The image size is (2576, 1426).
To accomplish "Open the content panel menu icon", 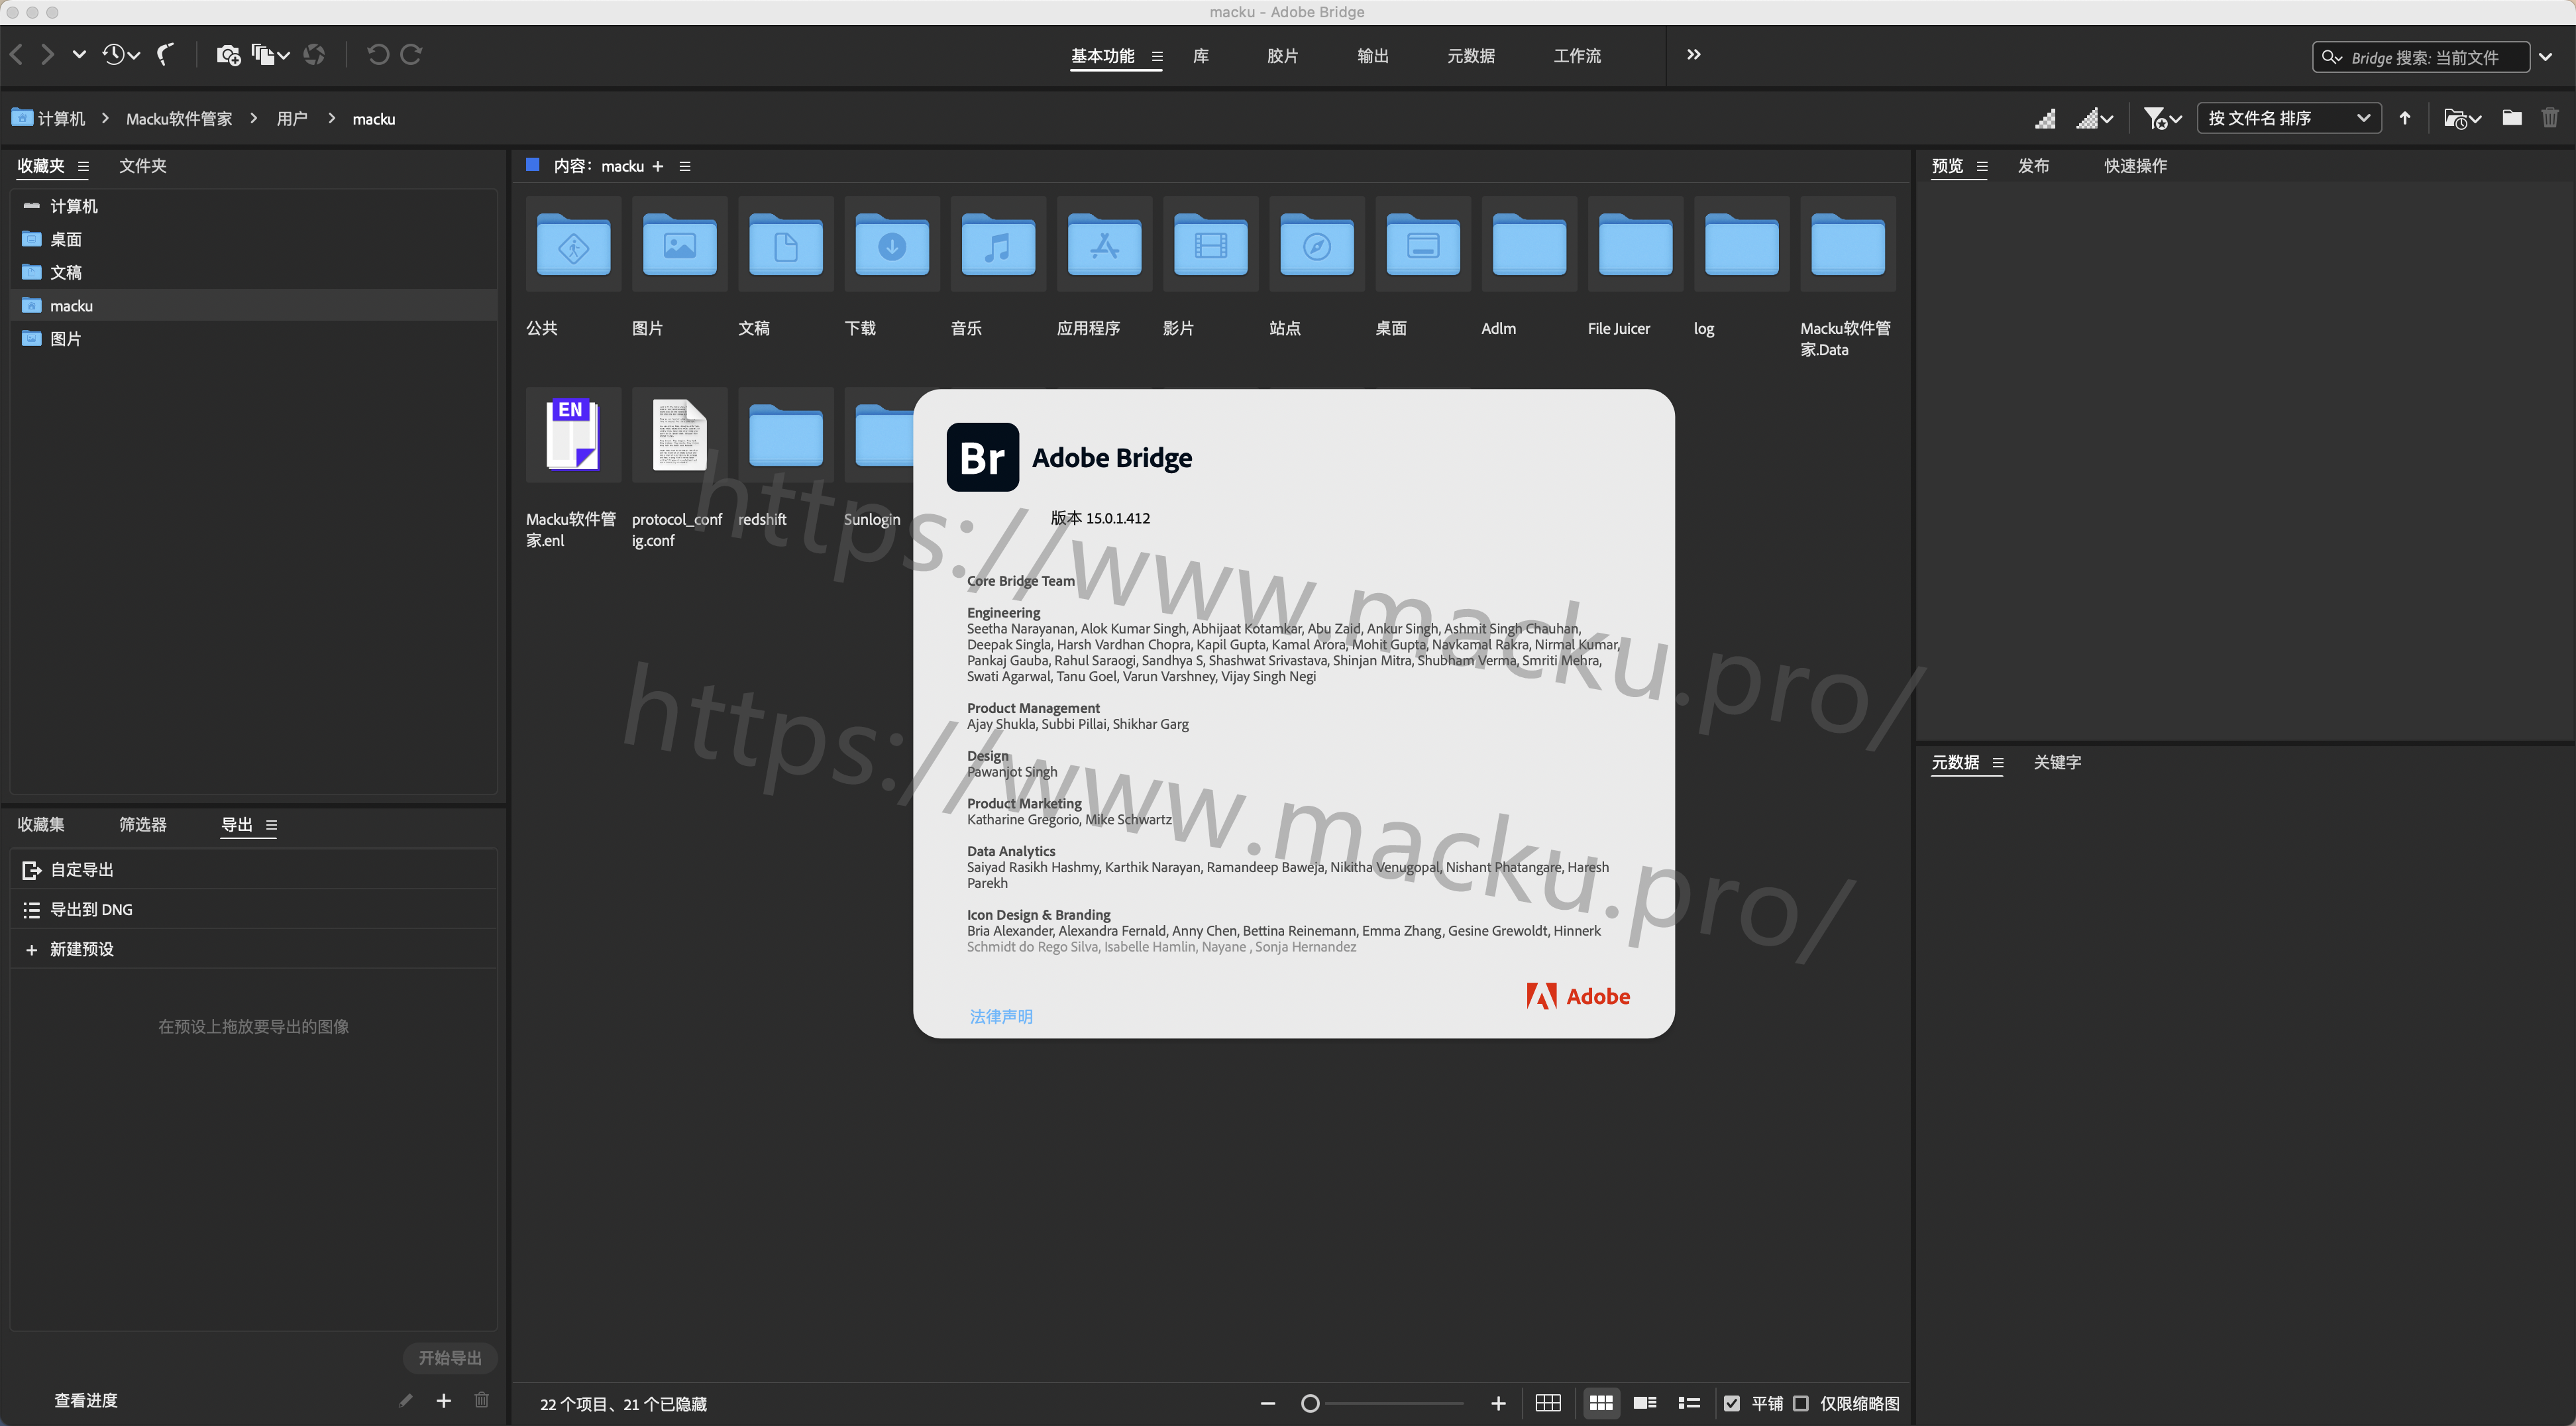I will [x=685, y=167].
